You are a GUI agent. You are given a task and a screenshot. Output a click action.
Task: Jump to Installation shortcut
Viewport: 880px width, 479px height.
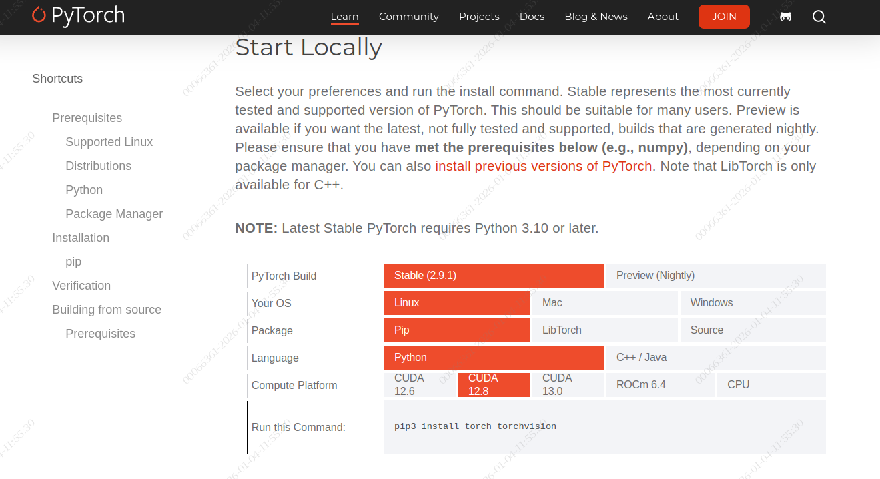81,238
